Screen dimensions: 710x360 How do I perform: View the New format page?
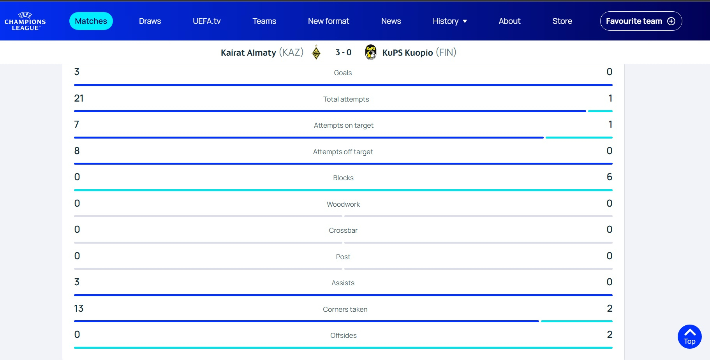tap(329, 21)
